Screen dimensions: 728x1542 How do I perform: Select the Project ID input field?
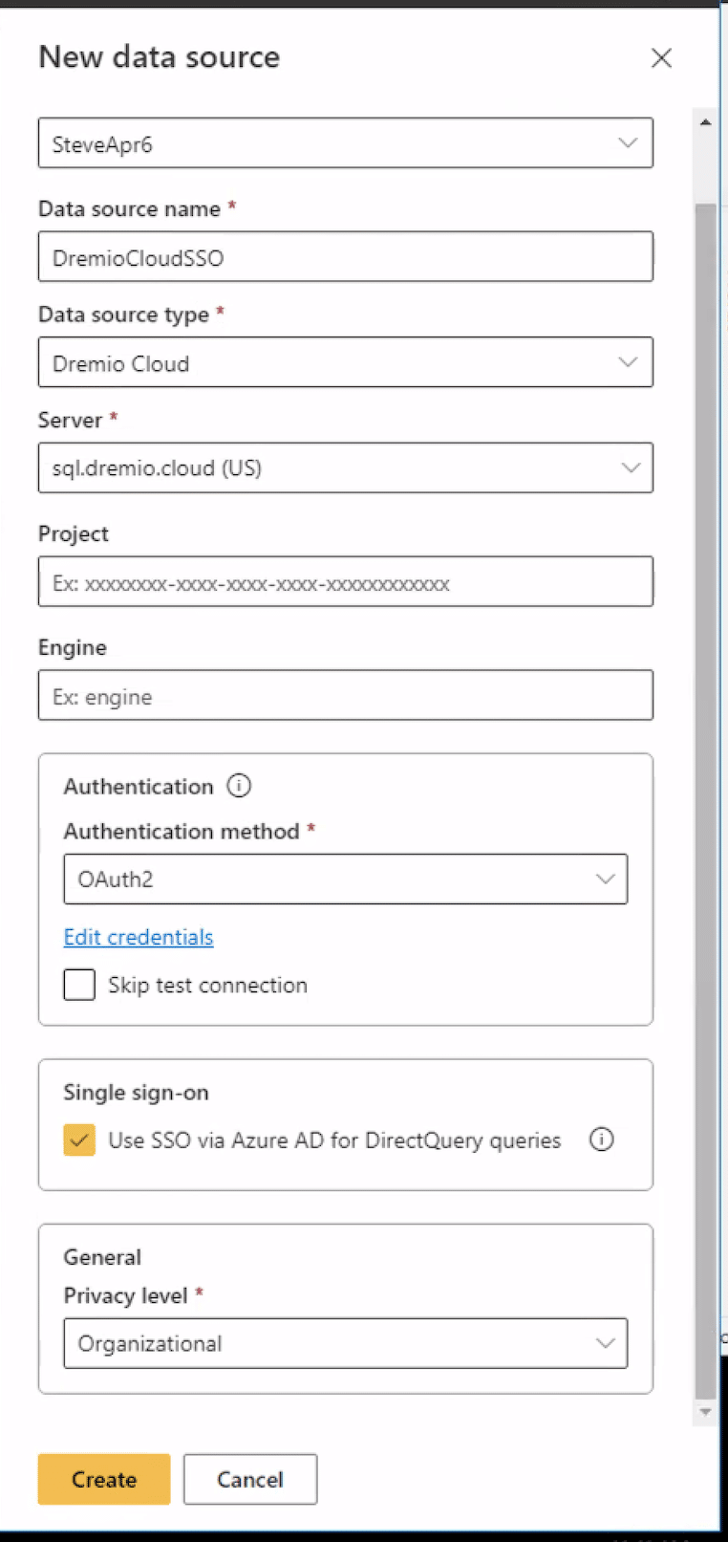tap(346, 581)
